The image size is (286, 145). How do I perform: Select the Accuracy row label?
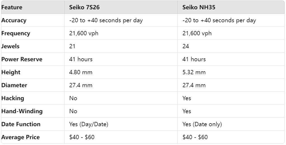pos(14,20)
